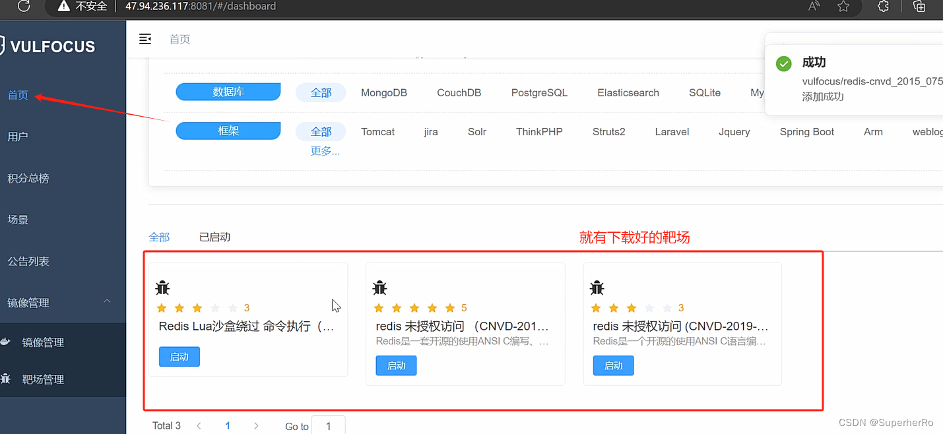Click the next page arrow in pagination
This screenshot has height=434, width=943.
[x=256, y=425]
